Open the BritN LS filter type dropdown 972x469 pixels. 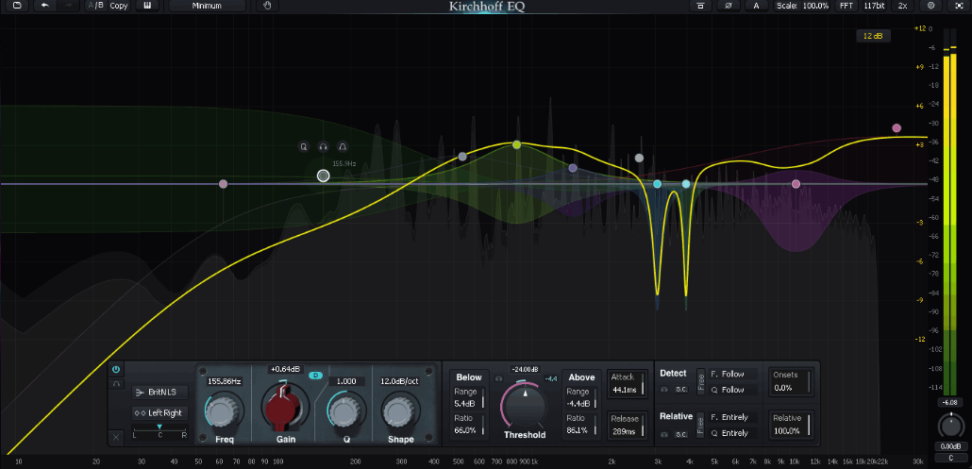pyautogui.click(x=160, y=392)
